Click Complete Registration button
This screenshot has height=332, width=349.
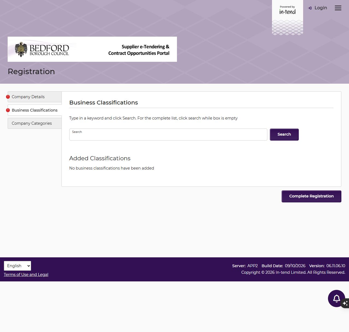click(x=311, y=196)
